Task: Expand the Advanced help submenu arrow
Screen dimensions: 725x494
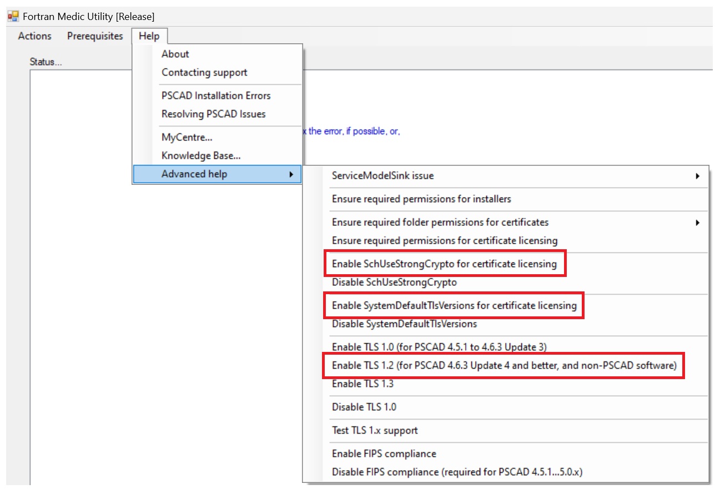Action: pos(291,175)
